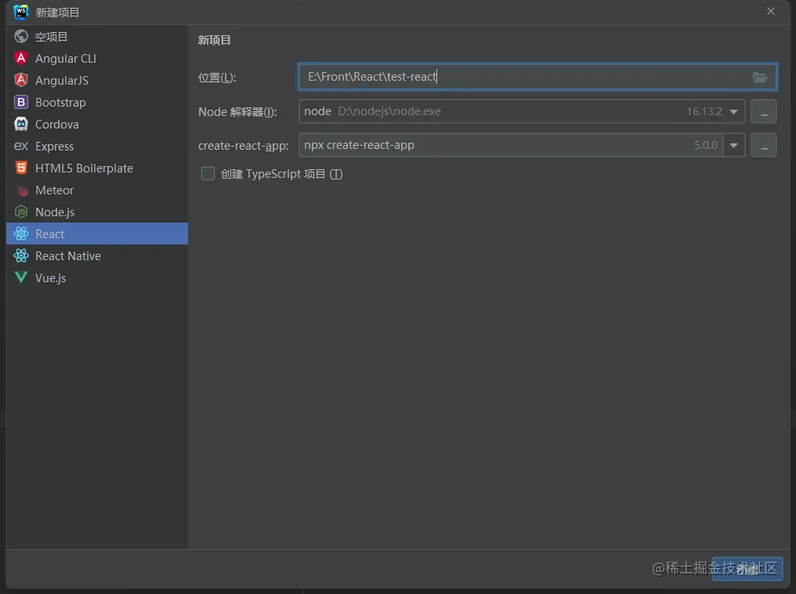Select React text label
Viewport: 796px width, 594px height.
point(50,234)
